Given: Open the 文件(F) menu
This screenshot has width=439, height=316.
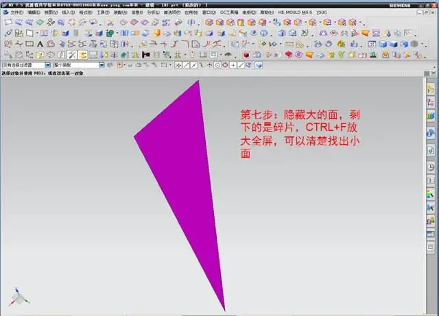Looking at the screenshot, I should coord(16,12).
